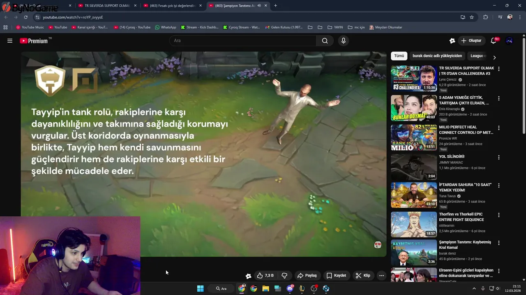Select burak deniz adlı yükleyiciden chip
Image resolution: width=526 pixels, height=295 pixels.
point(437,56)
